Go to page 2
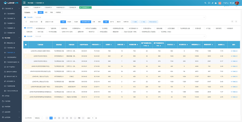Screen dimensions: 242x122 tap(55, 118)
